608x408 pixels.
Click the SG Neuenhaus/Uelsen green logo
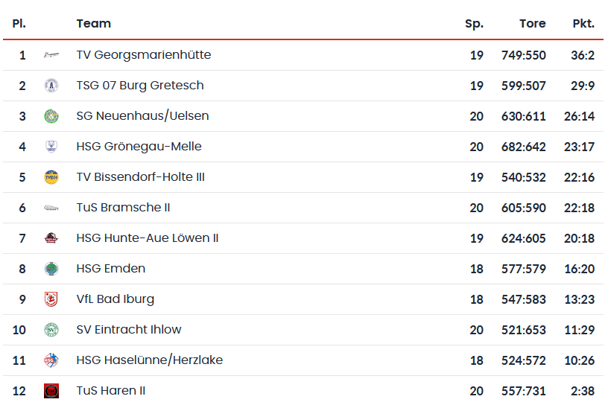pos(51,116)
